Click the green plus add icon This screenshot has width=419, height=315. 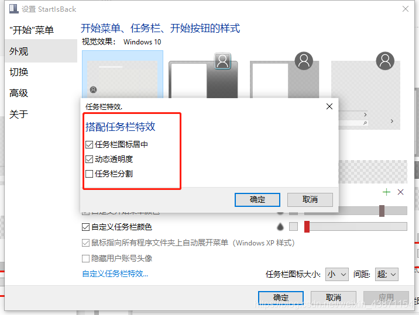(x=386, y=192)
